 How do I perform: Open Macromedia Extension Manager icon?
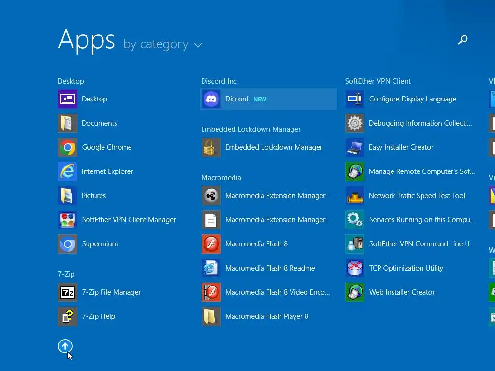point(211,196)
